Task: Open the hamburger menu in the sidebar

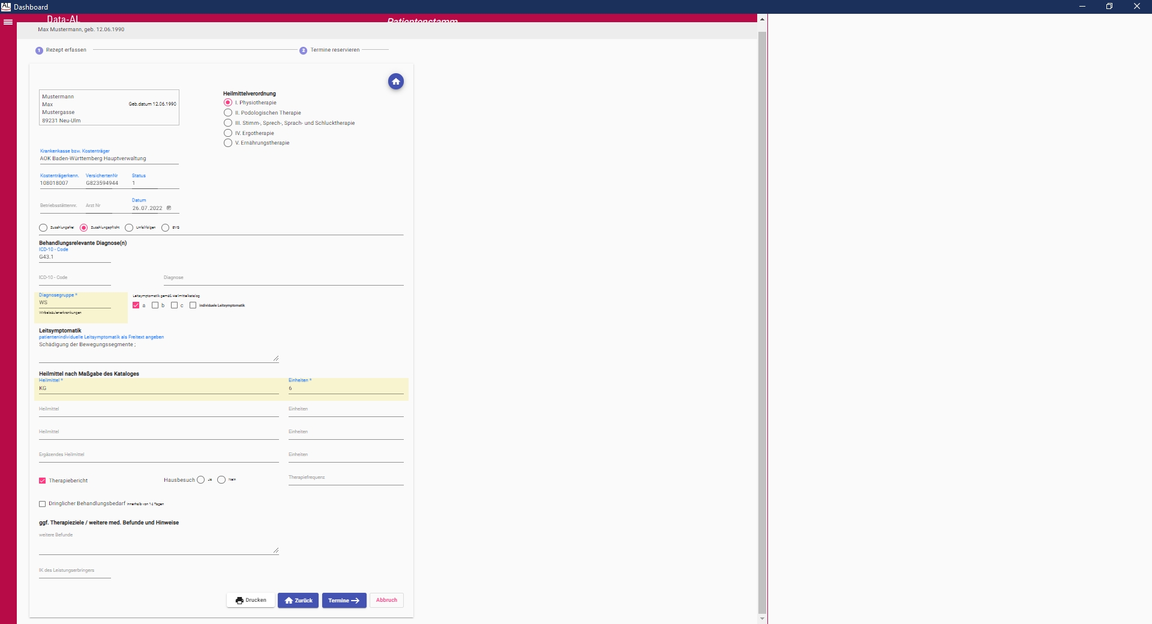Action: pos(8,22)
